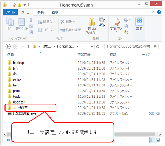Select the db folder
Screen dimensions: 165x146
[x=12, y=74]
